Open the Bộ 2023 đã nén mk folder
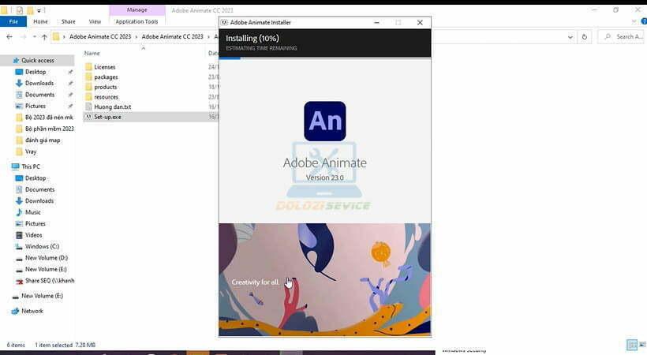 coord(49,118)
